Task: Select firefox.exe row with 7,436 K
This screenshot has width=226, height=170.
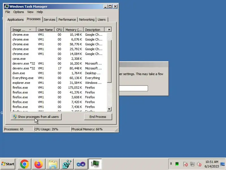Action: [59, 107]
